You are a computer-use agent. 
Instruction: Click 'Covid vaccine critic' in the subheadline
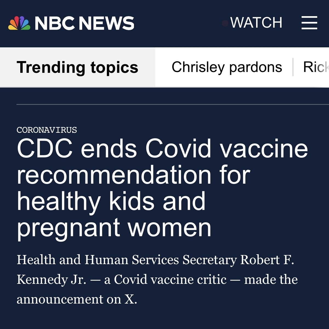[170, 279]
